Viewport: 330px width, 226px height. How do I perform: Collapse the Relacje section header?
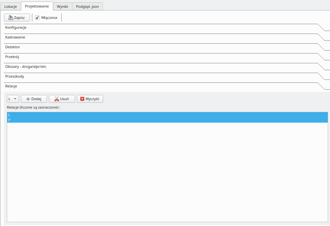pyautogui.click(x=11, y=86)
